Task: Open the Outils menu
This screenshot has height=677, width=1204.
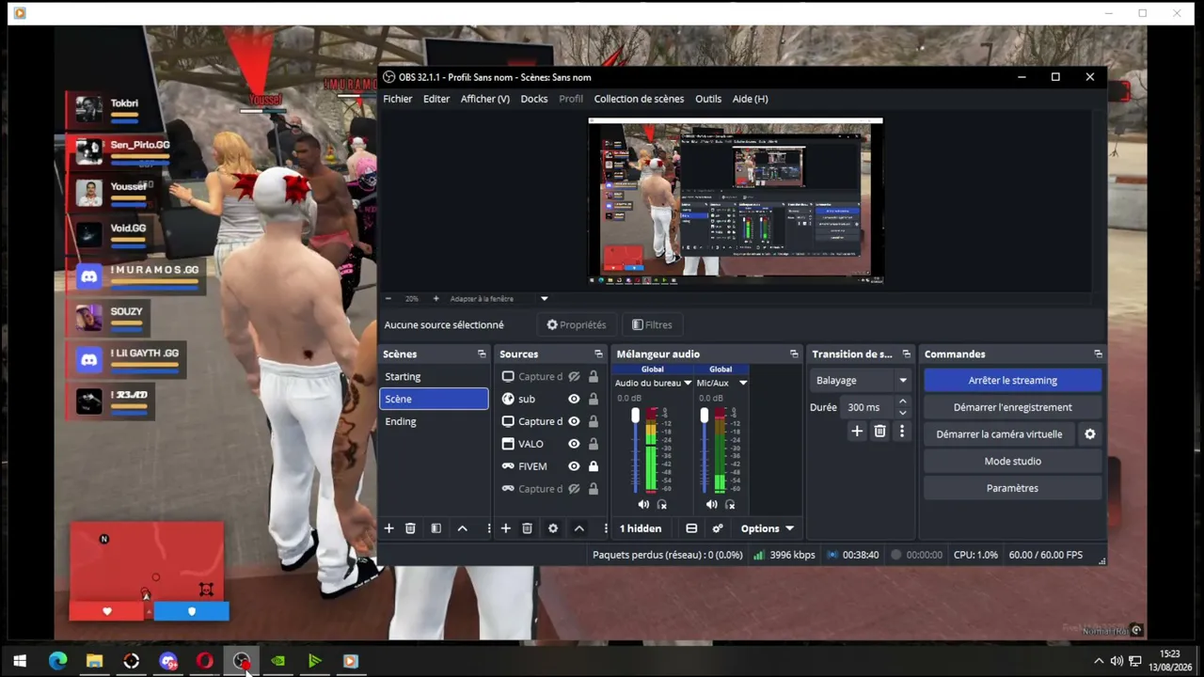Action: 708,99
